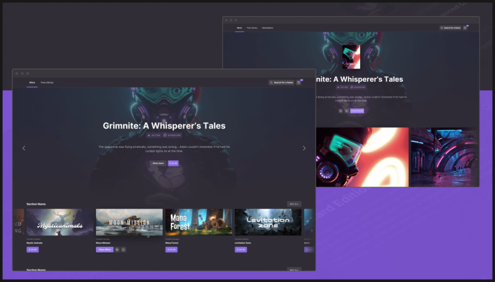The height and width of the screenshot is (282, 495).
Task: Switch to Your Library tab in front window
Action: click(x=47, y=83)
